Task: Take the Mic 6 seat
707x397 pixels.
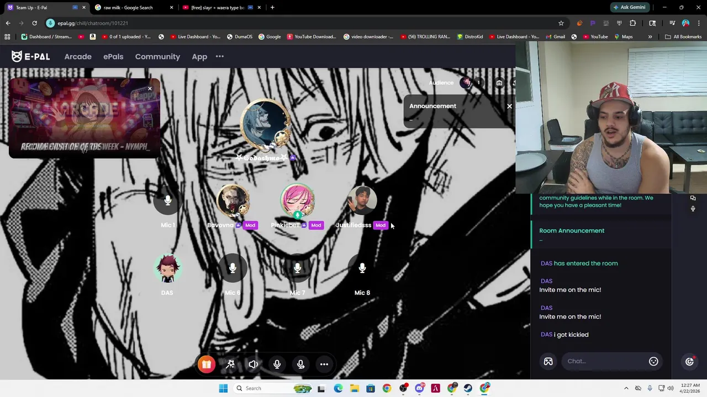Action: [233, 269]
